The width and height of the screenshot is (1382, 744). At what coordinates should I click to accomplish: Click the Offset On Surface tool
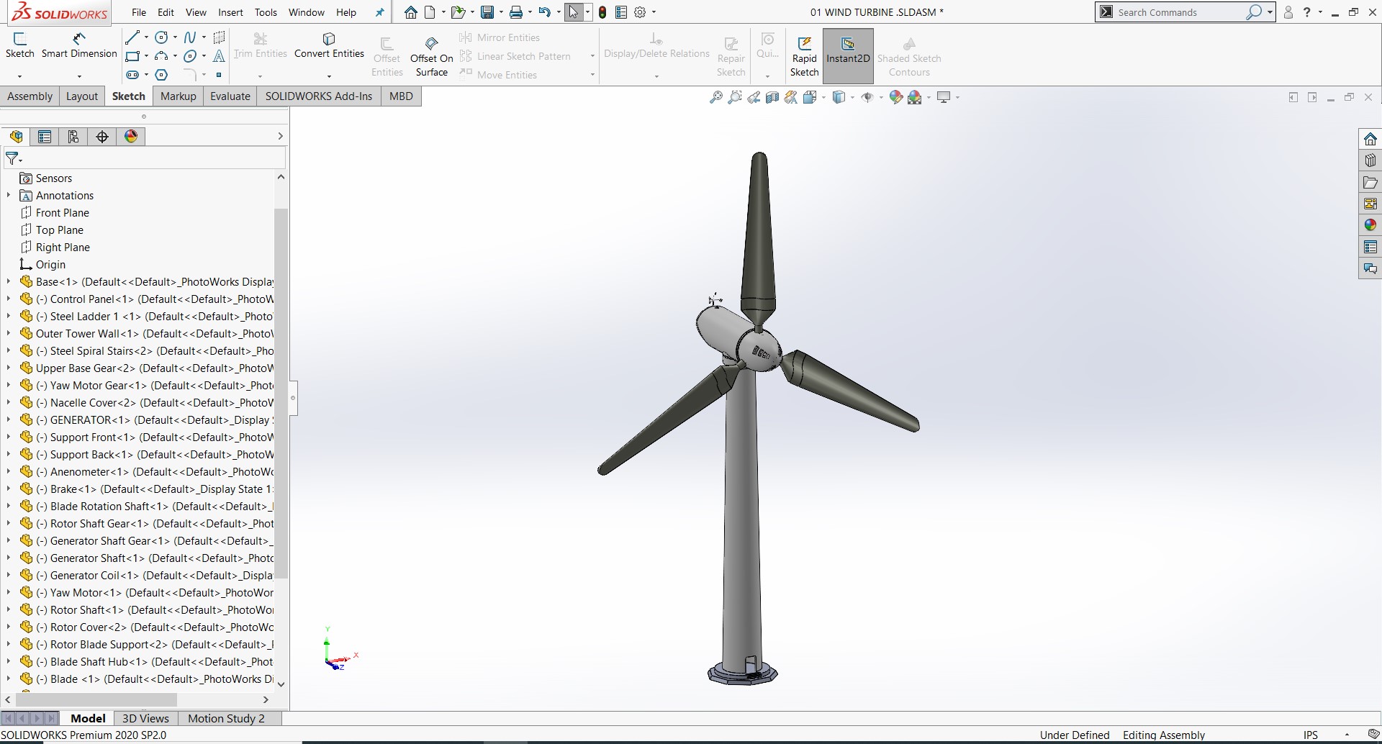tap(431, 56)
